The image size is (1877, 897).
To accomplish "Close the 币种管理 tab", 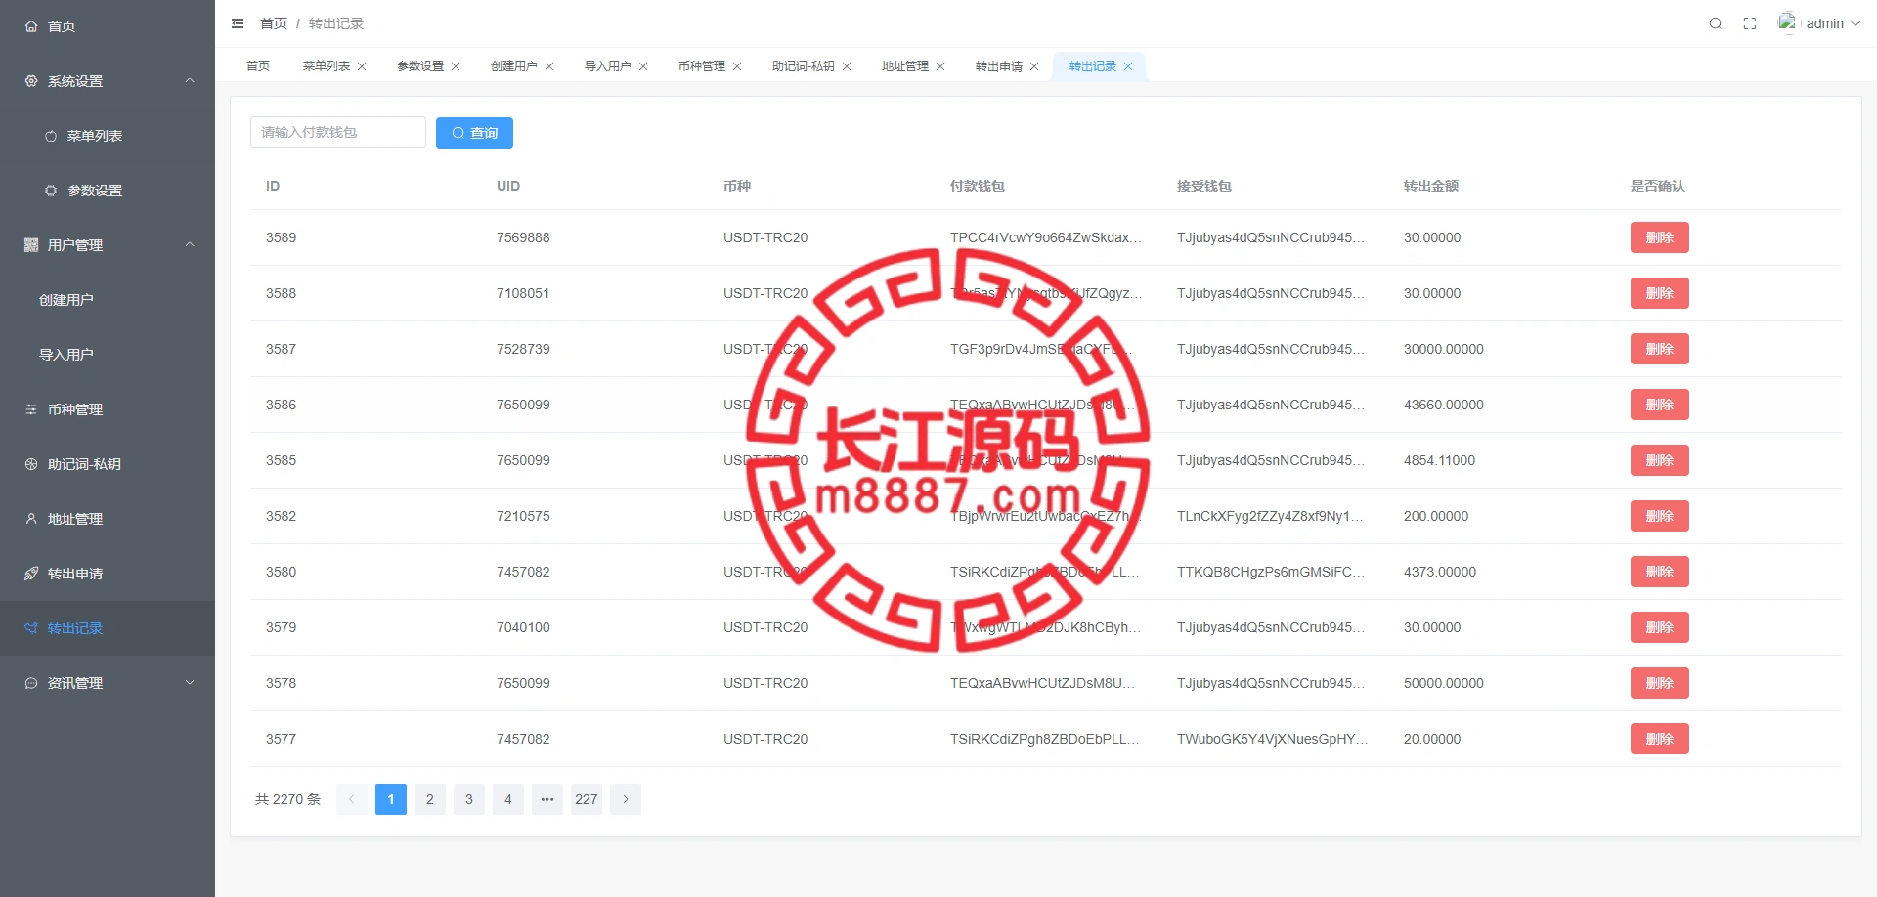I will coord(737,66).
